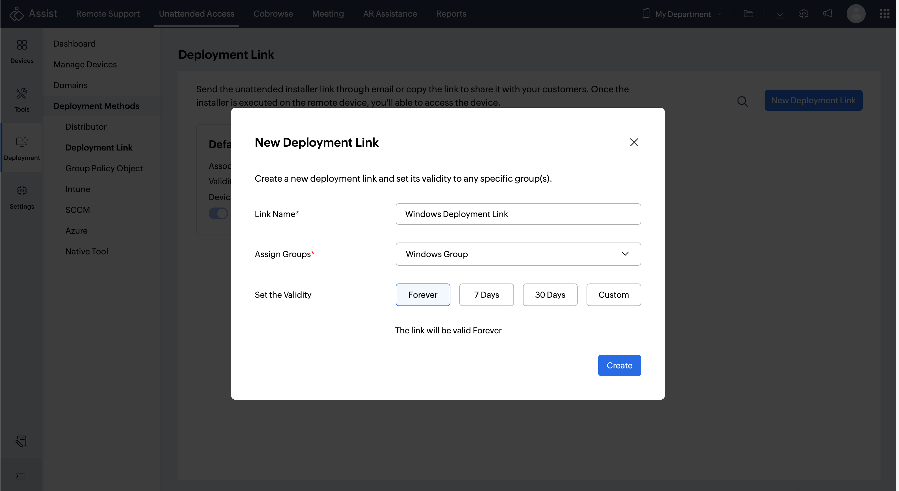Click the download icon in header
This screenshot has width=899, height=491.
click(780, 14)
